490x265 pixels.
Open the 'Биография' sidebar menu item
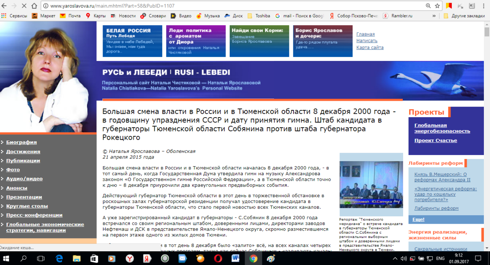point(21,142)
